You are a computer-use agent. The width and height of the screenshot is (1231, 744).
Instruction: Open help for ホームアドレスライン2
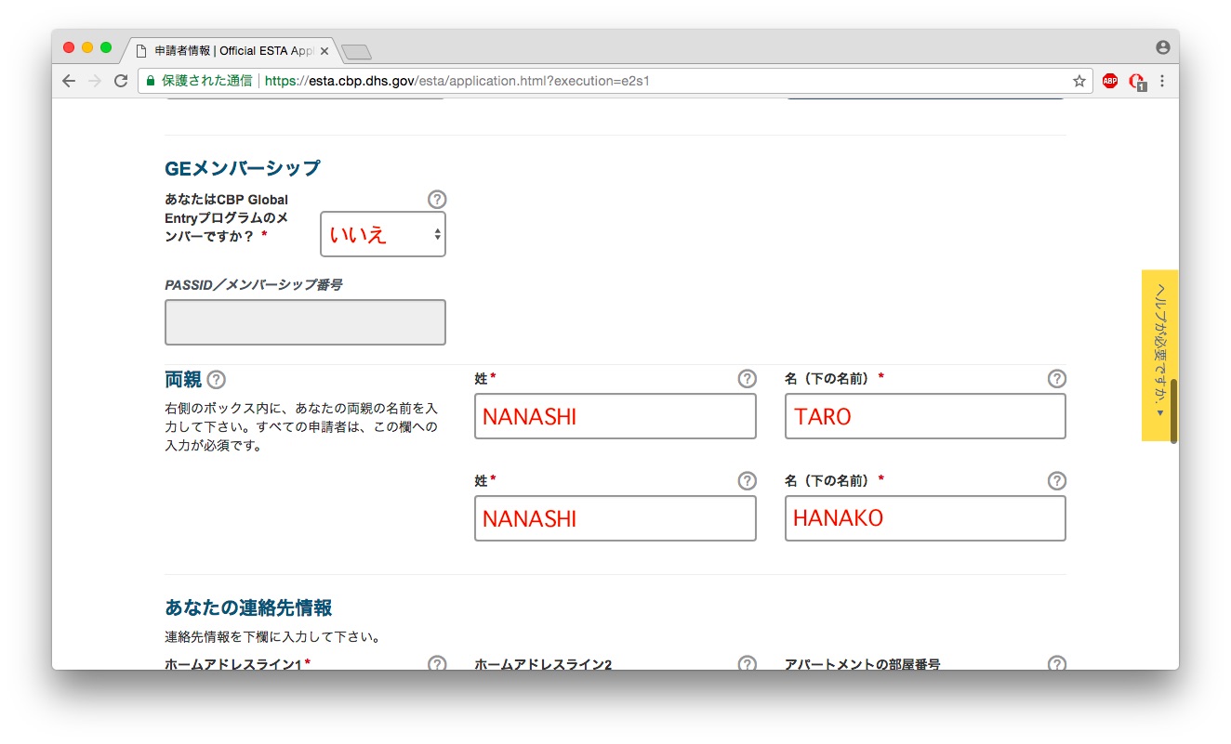747,663
